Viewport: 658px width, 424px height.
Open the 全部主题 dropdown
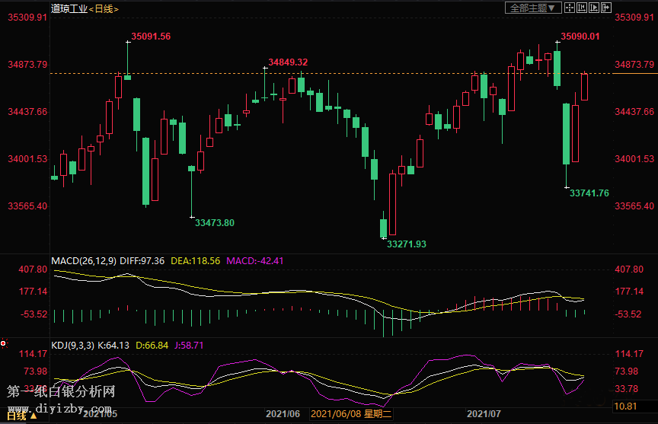click(x=534, y=8)
